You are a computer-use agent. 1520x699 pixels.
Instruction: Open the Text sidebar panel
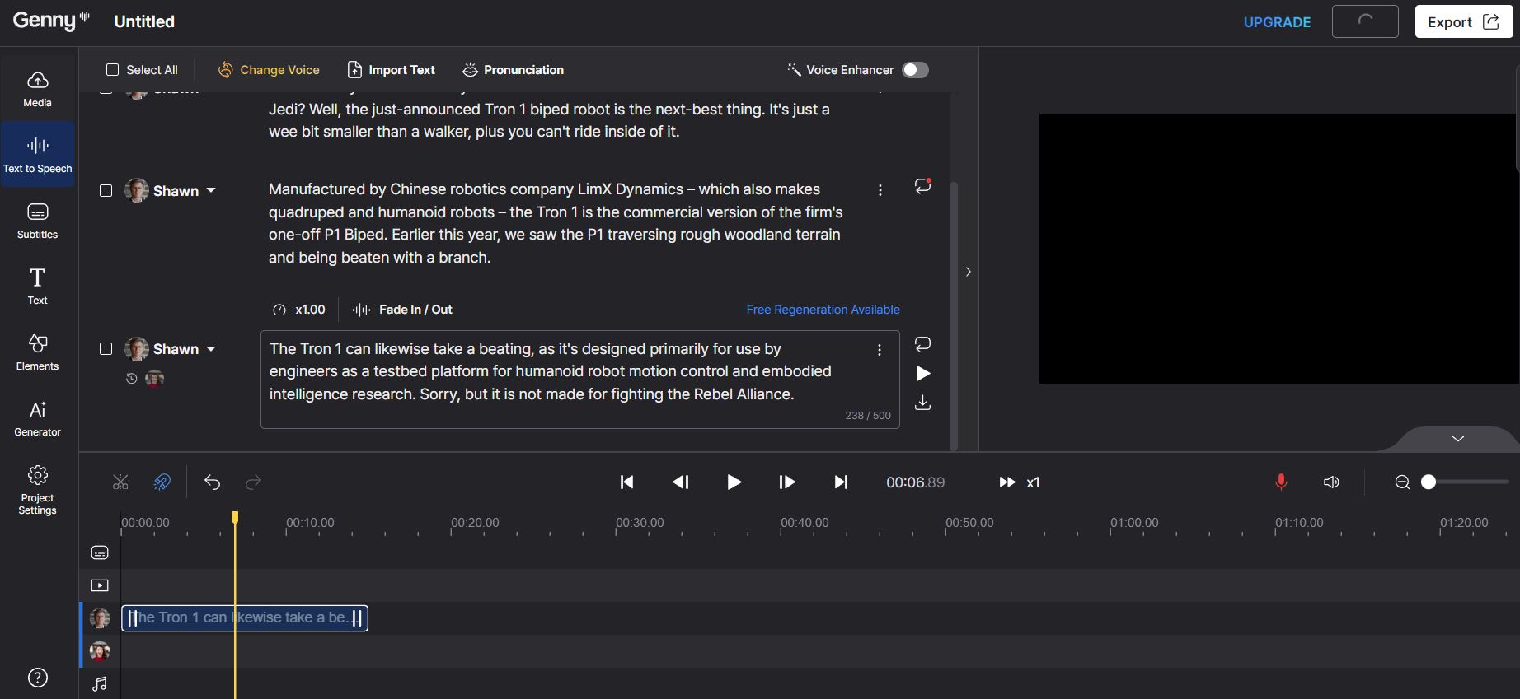pyautogui.click(x=37, y=287)
